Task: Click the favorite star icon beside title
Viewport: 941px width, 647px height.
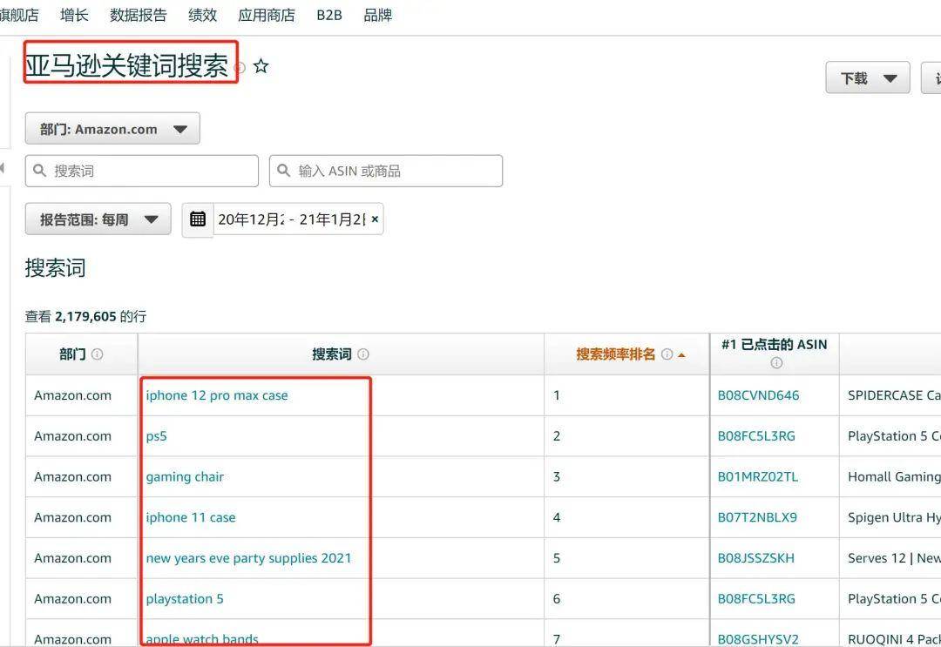Action: [261, 66]
